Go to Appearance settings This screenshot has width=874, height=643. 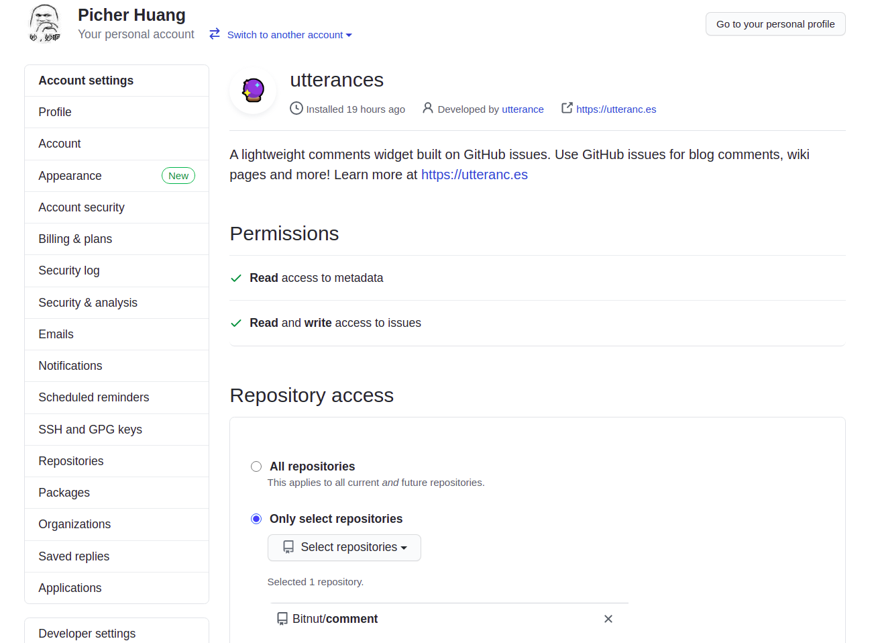pos(117,176)
